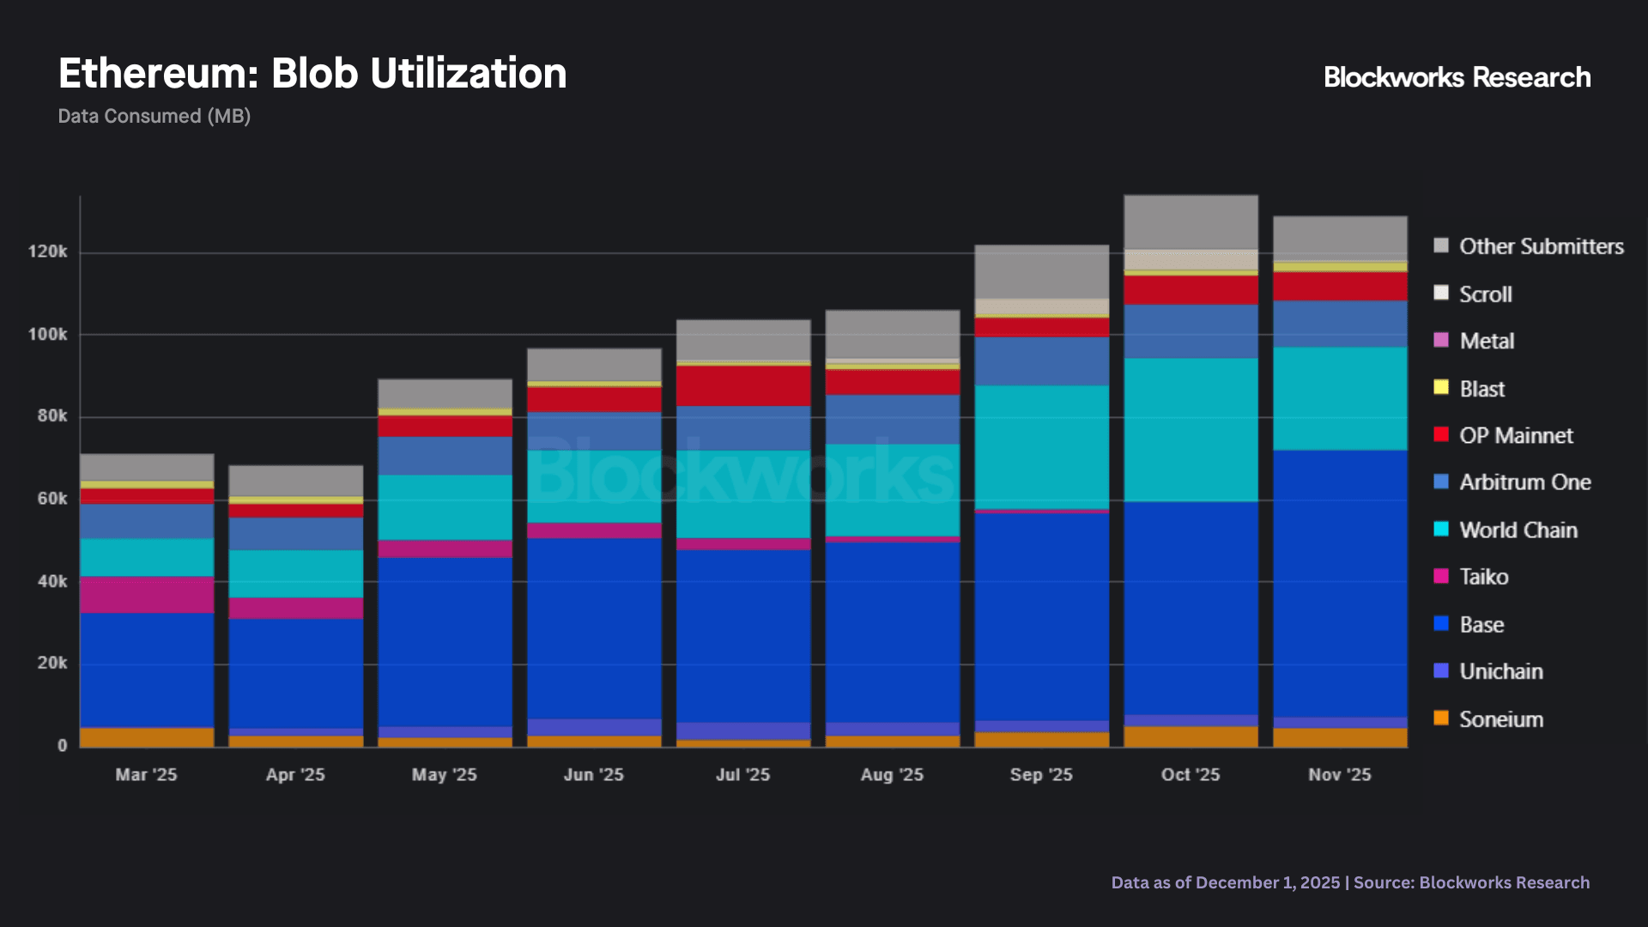Click the Blockworks Research logo text
This screenshot has width=1648, height=927.
click(1457, 77)
